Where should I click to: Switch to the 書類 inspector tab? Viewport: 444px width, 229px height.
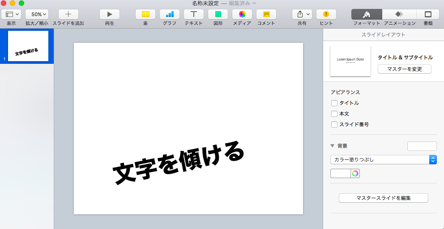[x=428, y=14]
